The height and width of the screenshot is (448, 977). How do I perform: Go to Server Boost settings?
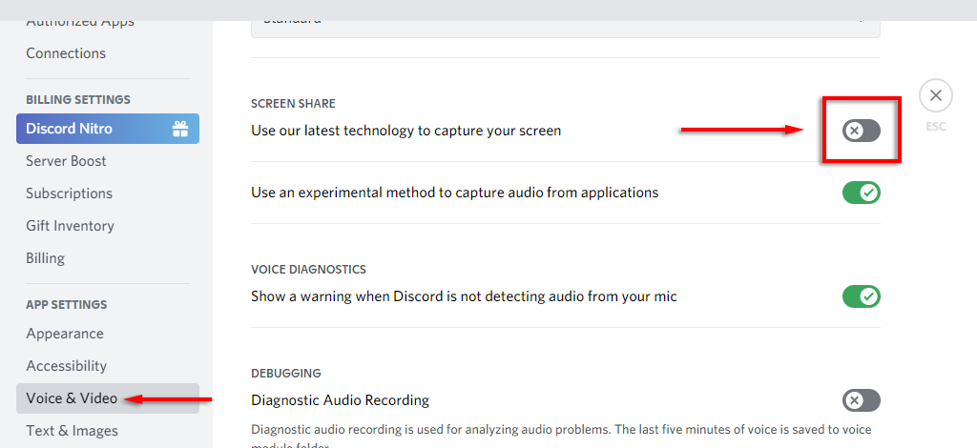(x=66, y=161)
